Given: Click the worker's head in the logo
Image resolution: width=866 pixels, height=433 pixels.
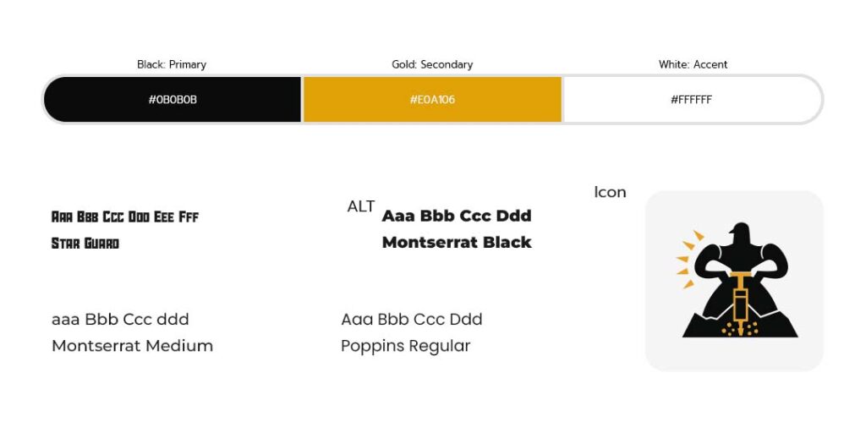Looking at the screenshot, I should click(738, 233).
